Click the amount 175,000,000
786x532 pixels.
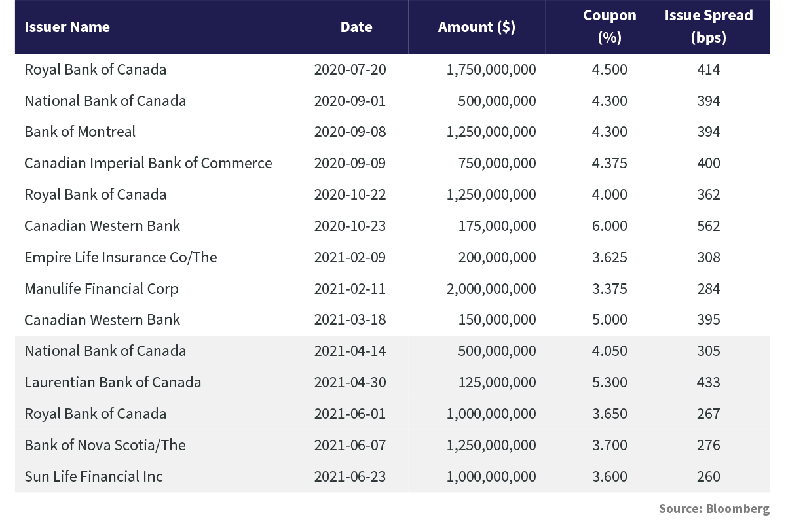click(497, 226)
